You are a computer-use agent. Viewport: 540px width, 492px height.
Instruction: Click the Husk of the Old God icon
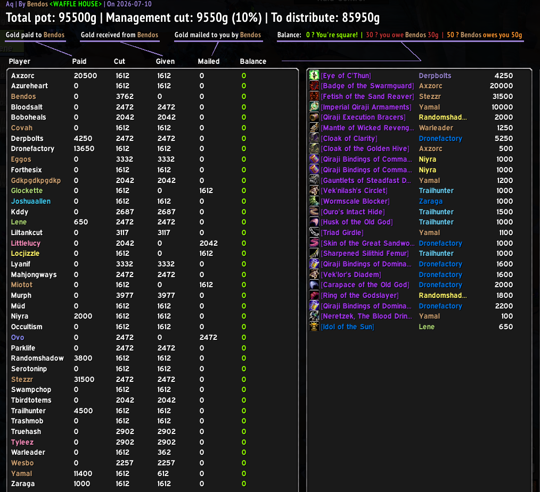pos(314,222)
